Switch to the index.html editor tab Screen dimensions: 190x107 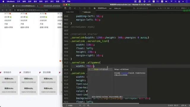click(70, 12)
